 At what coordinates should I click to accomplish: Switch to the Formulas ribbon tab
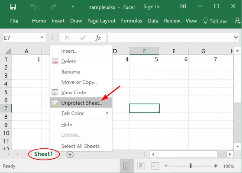(x=132, y=21)
